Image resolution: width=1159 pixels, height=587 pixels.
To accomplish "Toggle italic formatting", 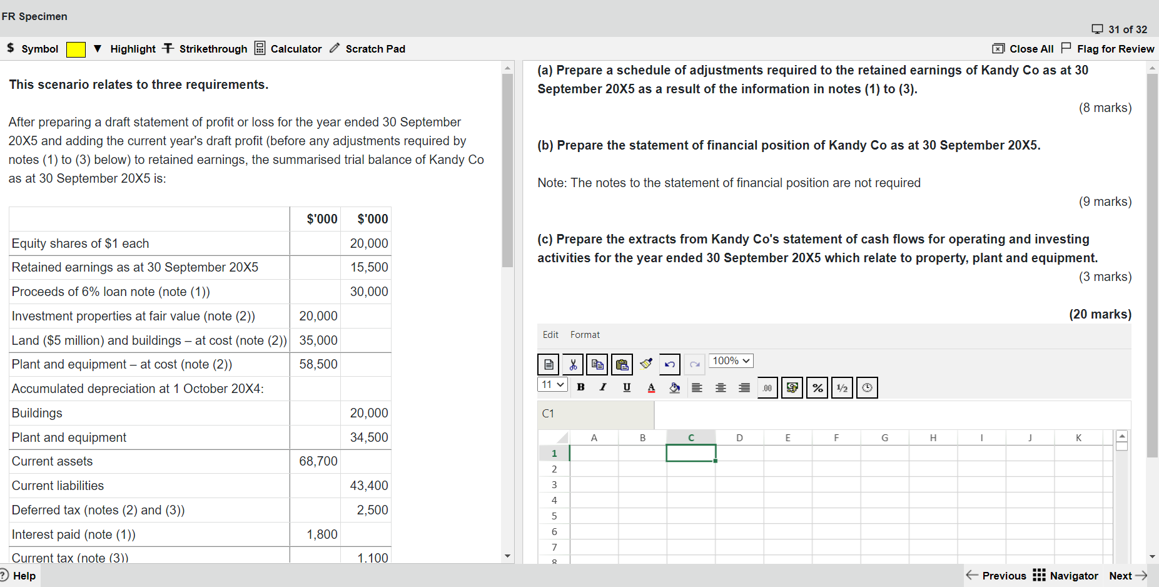I will pos(603,387).
